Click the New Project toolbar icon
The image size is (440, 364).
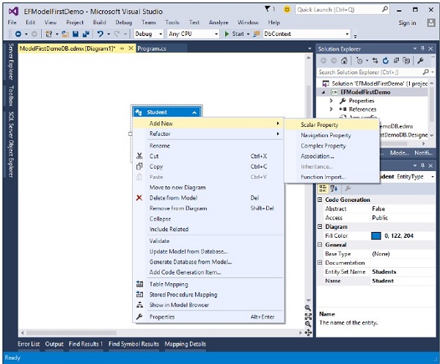(49, 34)
